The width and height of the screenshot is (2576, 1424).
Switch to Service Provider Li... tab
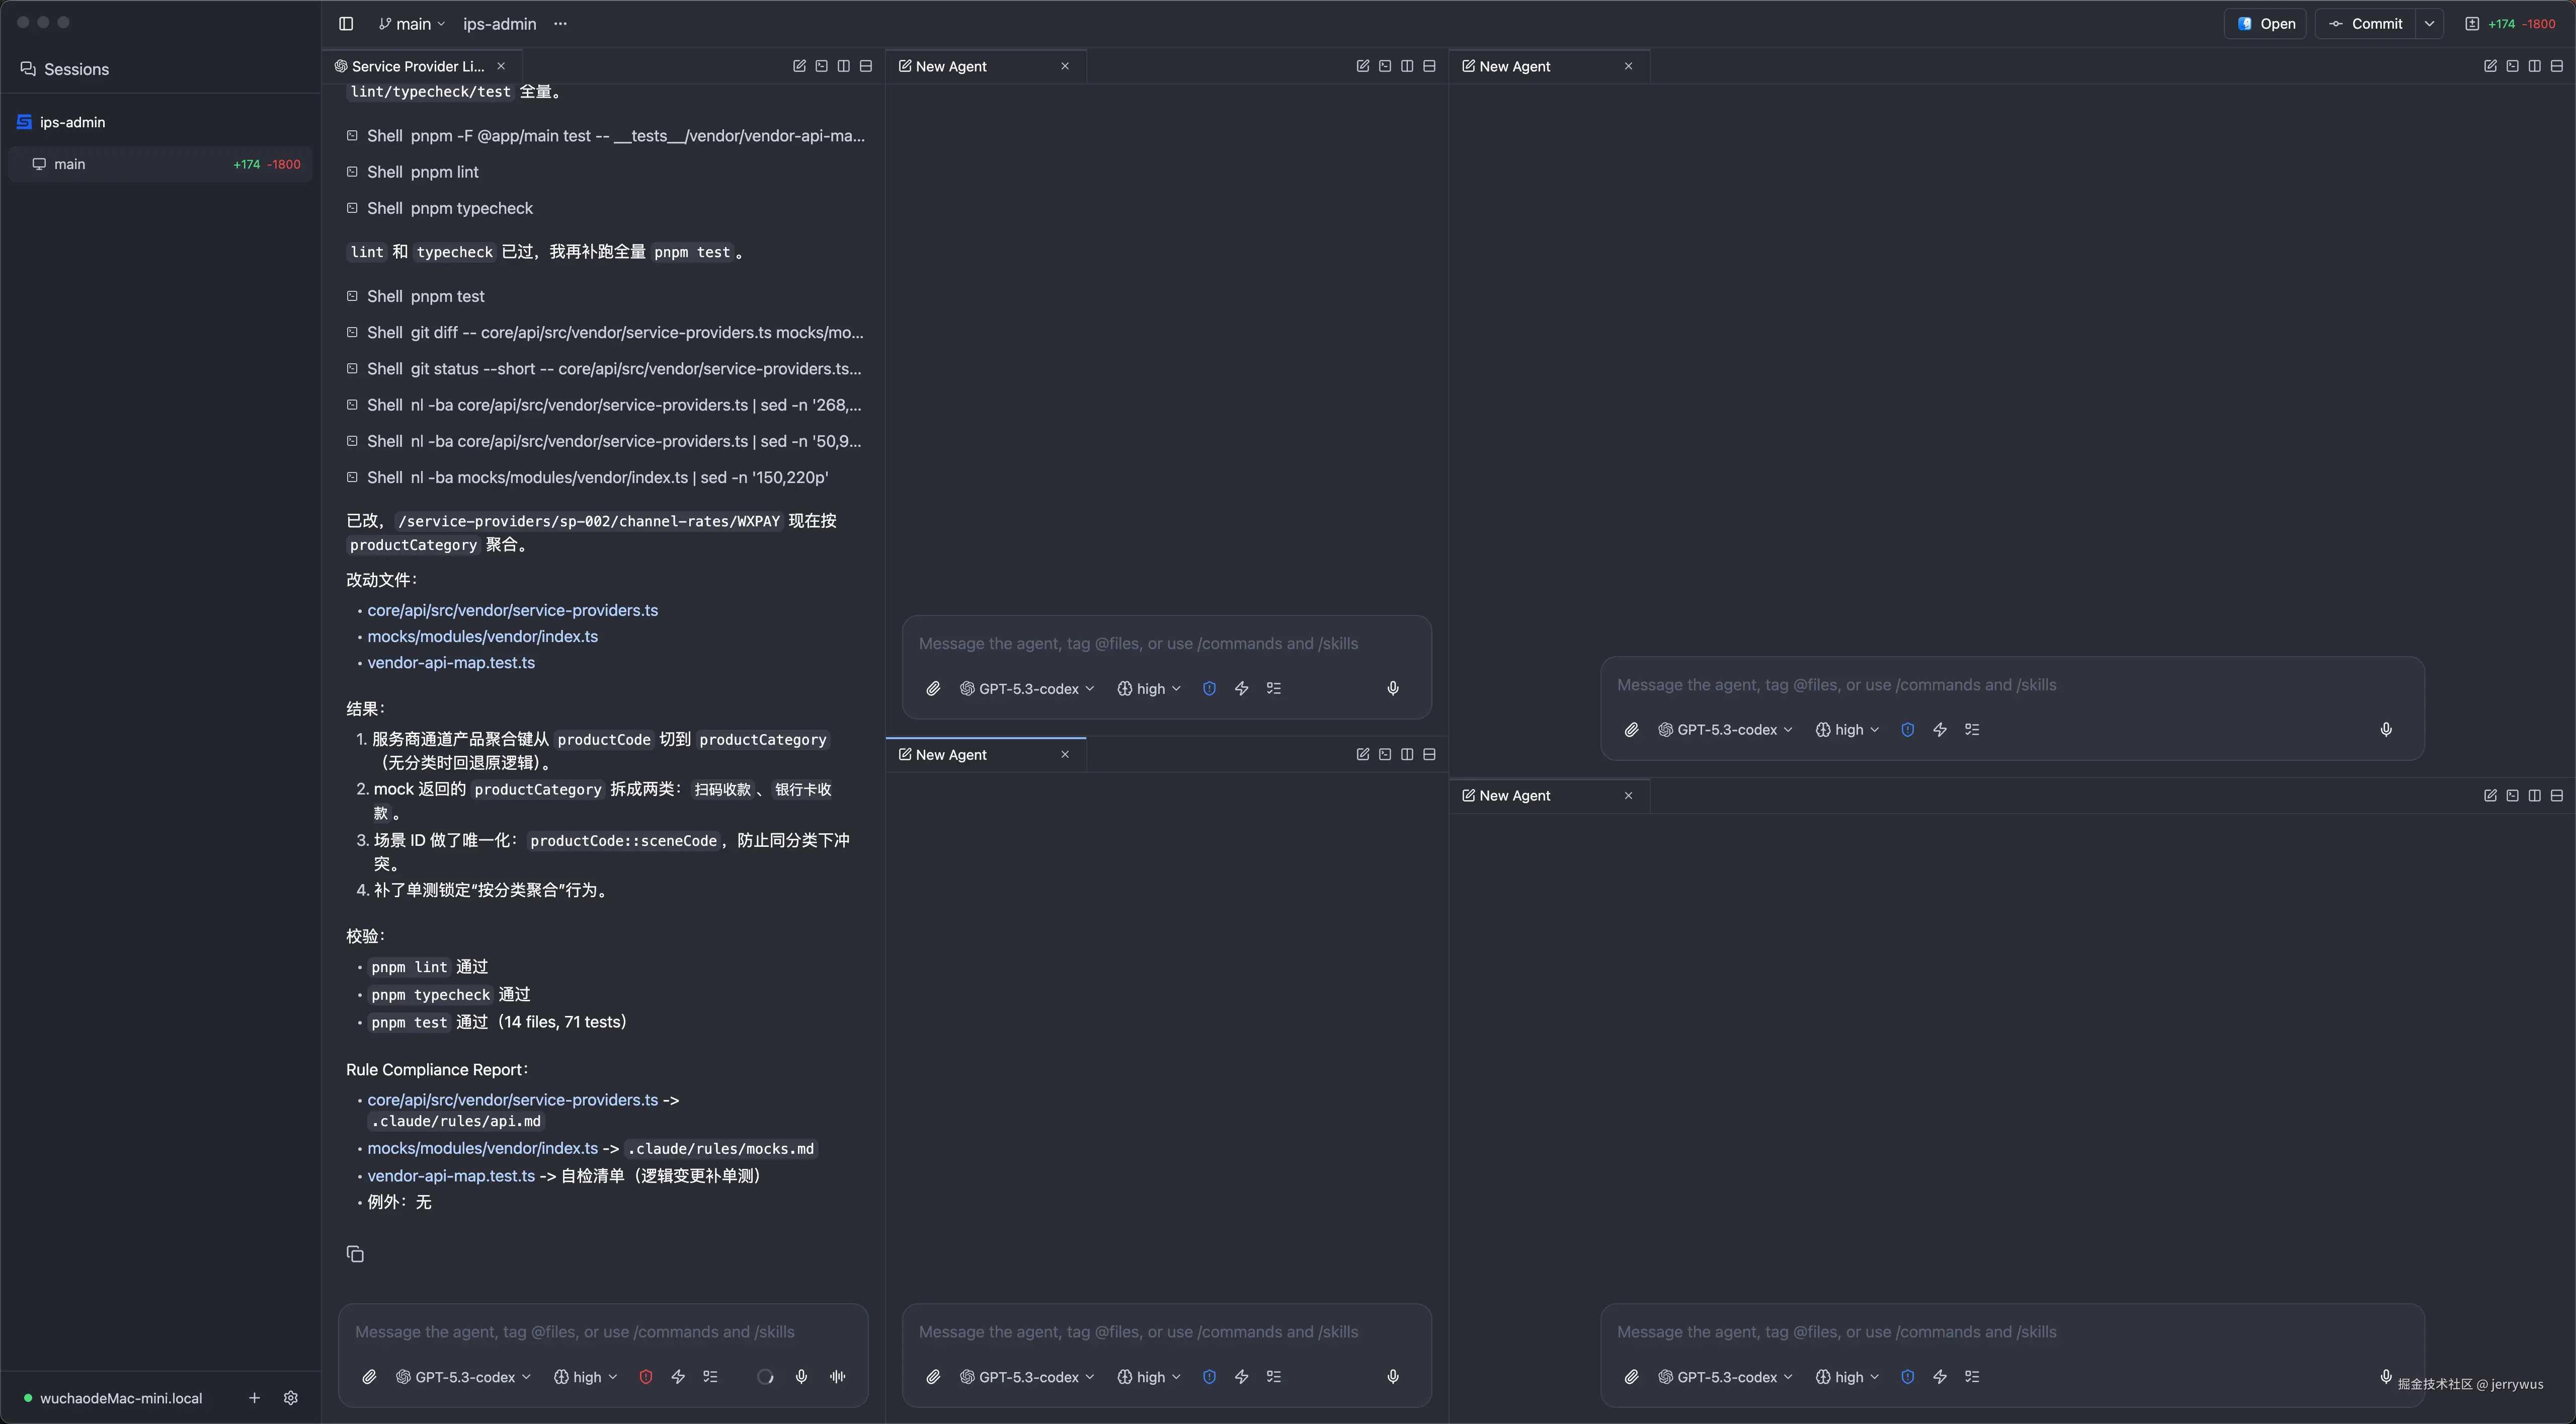tap(417, 66)
